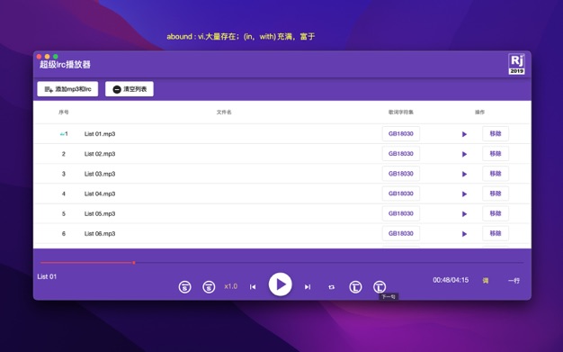Open the Rj 2019 logo
Image resolution: width=563 pixels, height=352 pixels.
pos(516,64)
